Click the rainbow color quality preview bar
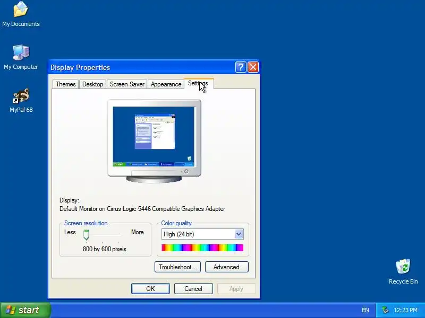Screen dimensions: 425x318 [202, 248]
